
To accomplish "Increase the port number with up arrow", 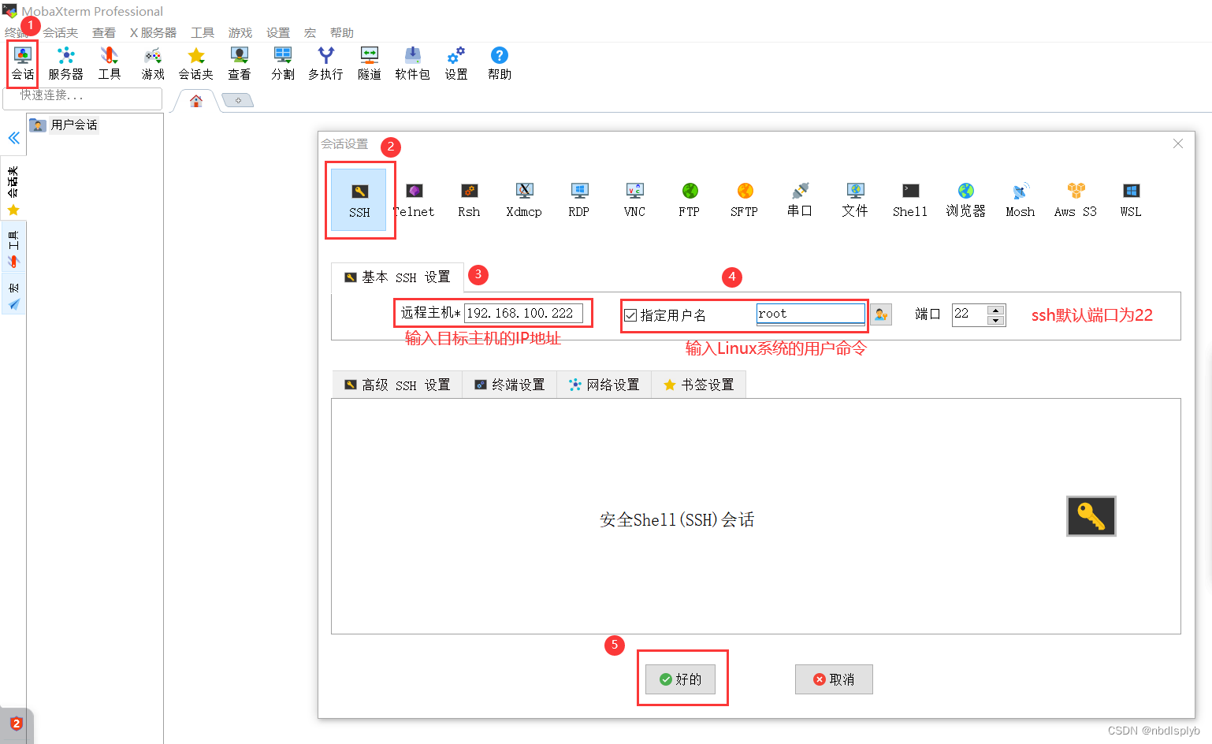I will (996, 310).
